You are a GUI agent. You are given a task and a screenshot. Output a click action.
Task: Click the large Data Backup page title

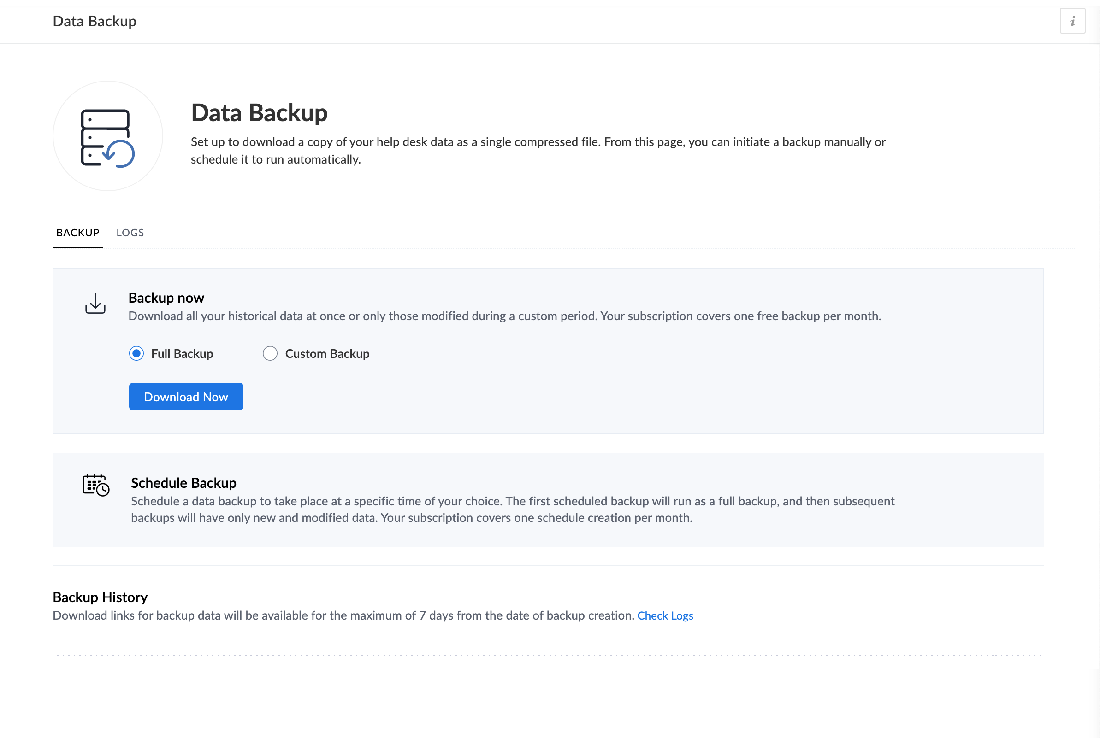(260, 113)
